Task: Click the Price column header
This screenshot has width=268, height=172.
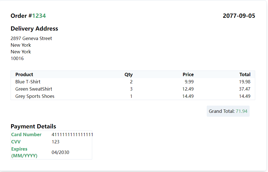Action: point(188,74)
